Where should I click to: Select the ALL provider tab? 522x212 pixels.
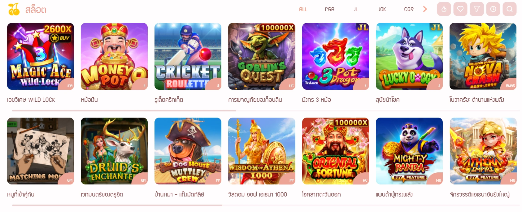tap(303, 9)
